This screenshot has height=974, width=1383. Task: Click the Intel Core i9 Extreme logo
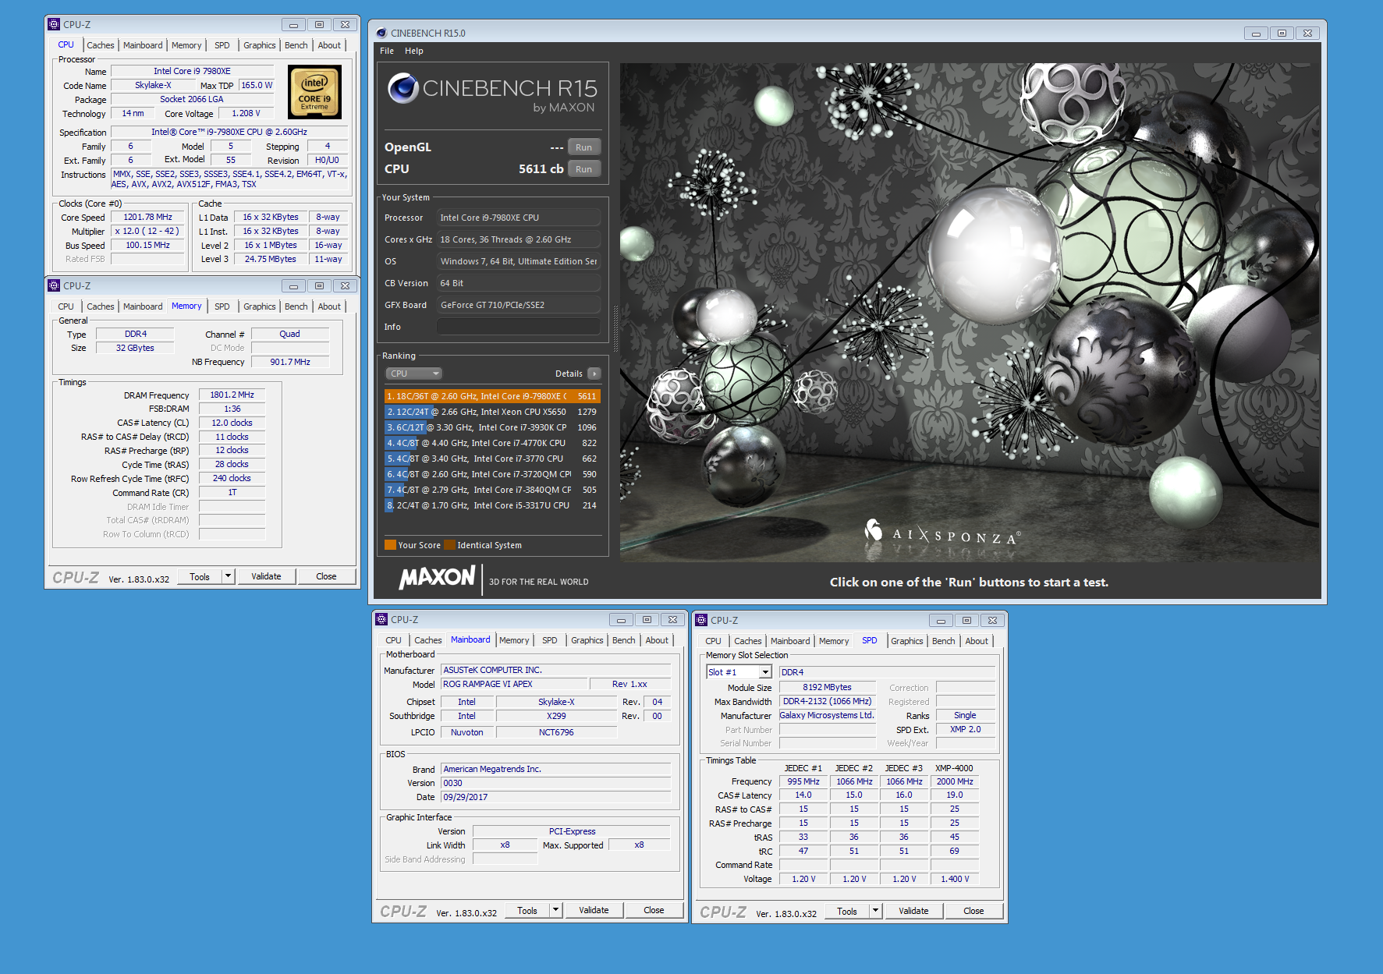pyautogui.click(x=314, y=92)
